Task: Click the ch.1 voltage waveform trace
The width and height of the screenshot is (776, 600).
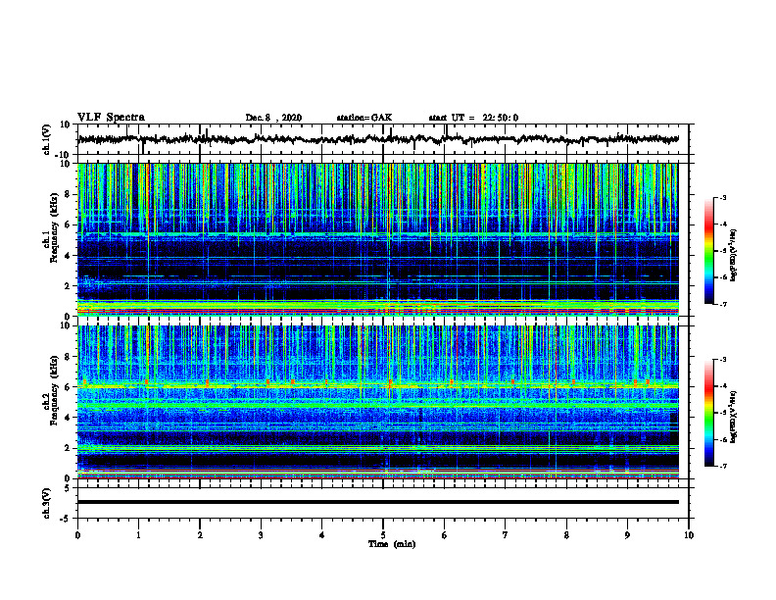Action: (x=378, y=139)
